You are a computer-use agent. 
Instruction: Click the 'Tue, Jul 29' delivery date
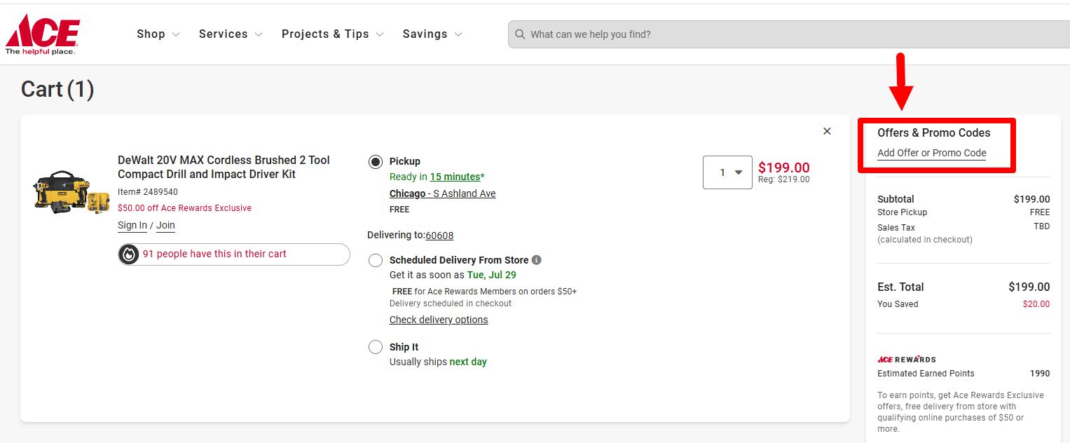[491, 275]
